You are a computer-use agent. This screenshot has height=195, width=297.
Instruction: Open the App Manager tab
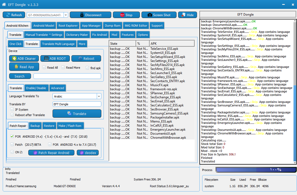click(91, 26)
